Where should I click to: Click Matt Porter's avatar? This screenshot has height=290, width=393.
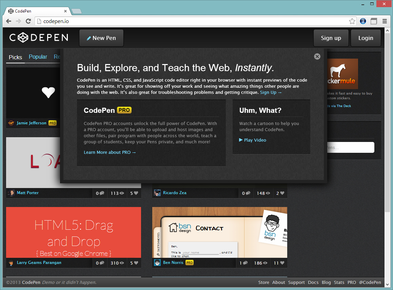click(11, 193)
